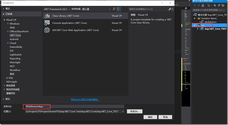Image resolution: width=228 pixels, height=125 pixels.
Task: Select Android category
Action: coord(14,39)
